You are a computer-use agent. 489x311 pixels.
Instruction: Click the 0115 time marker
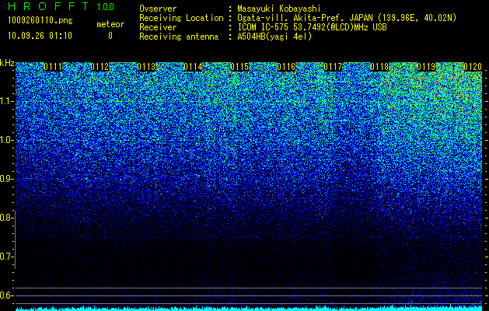coord(239,67)
